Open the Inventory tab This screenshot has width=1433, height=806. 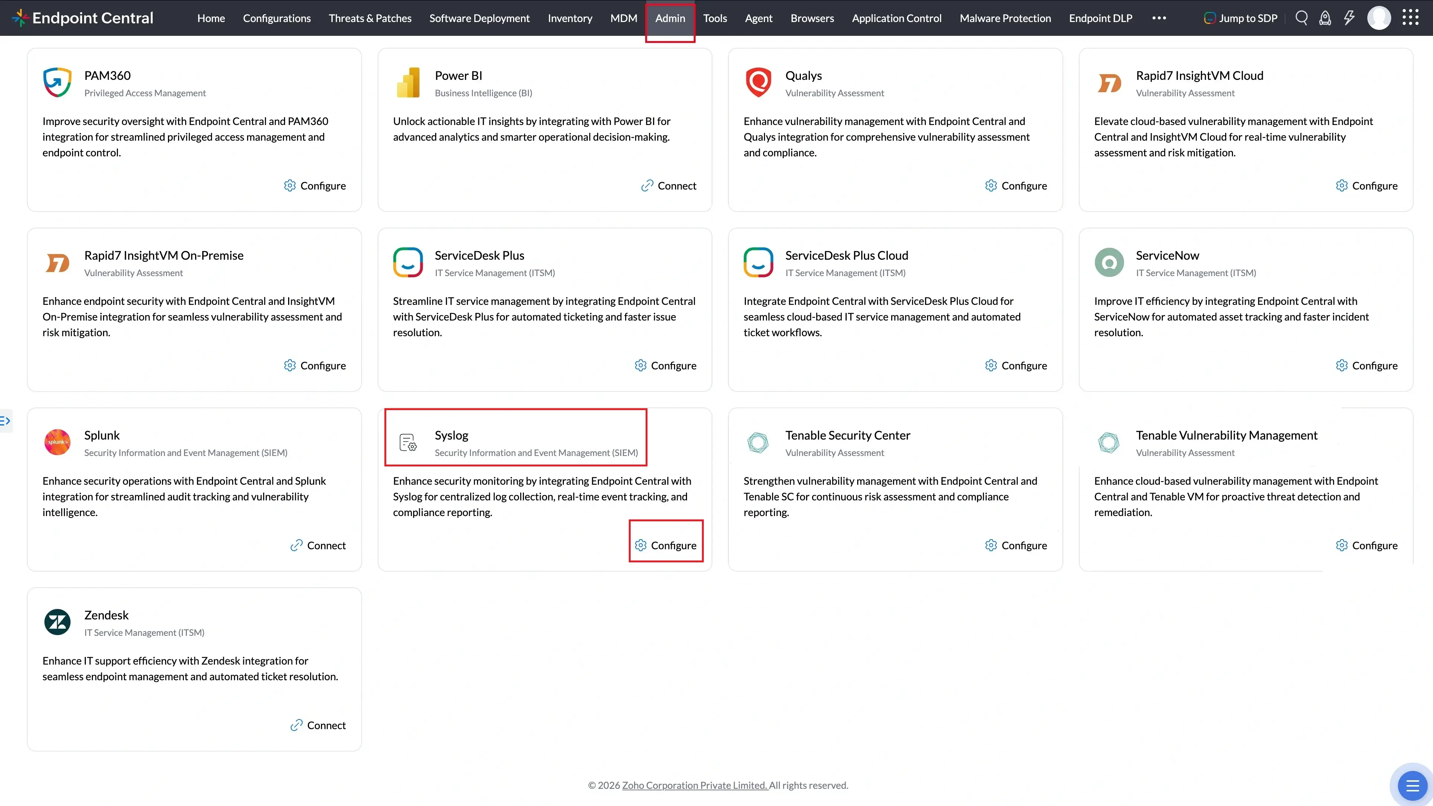point(569,18)
